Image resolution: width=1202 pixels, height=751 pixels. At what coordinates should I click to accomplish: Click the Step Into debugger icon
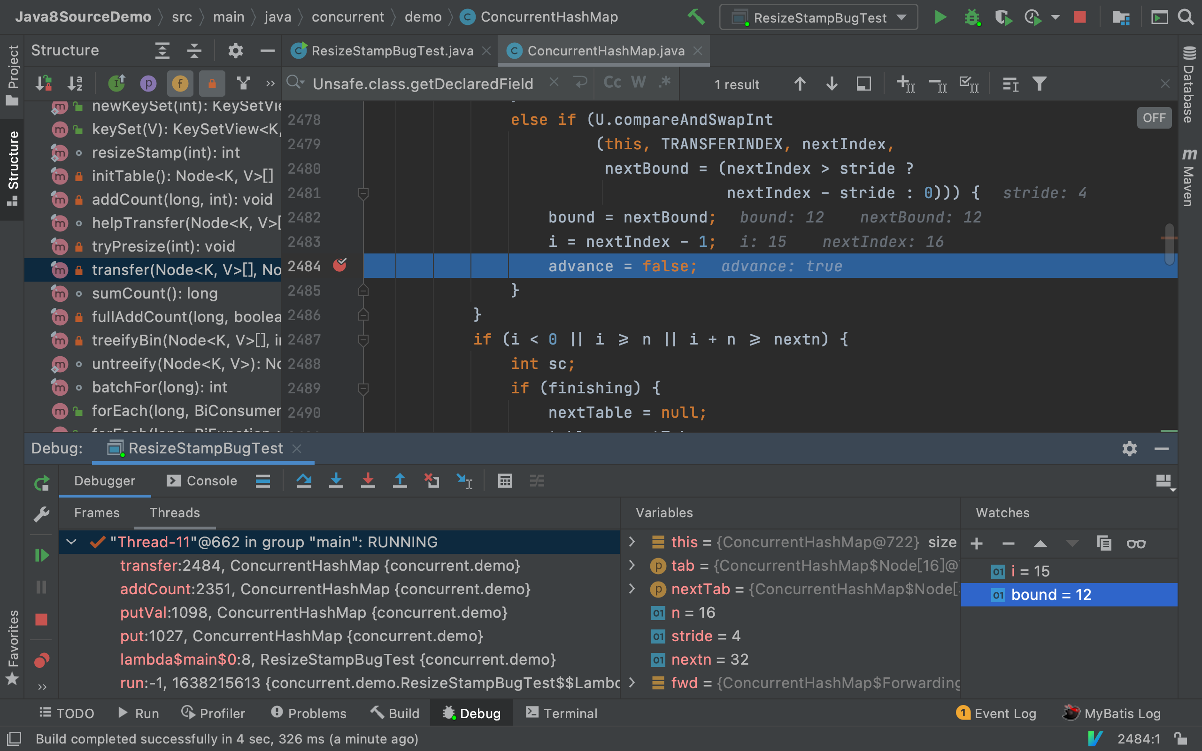click(337, 480)
